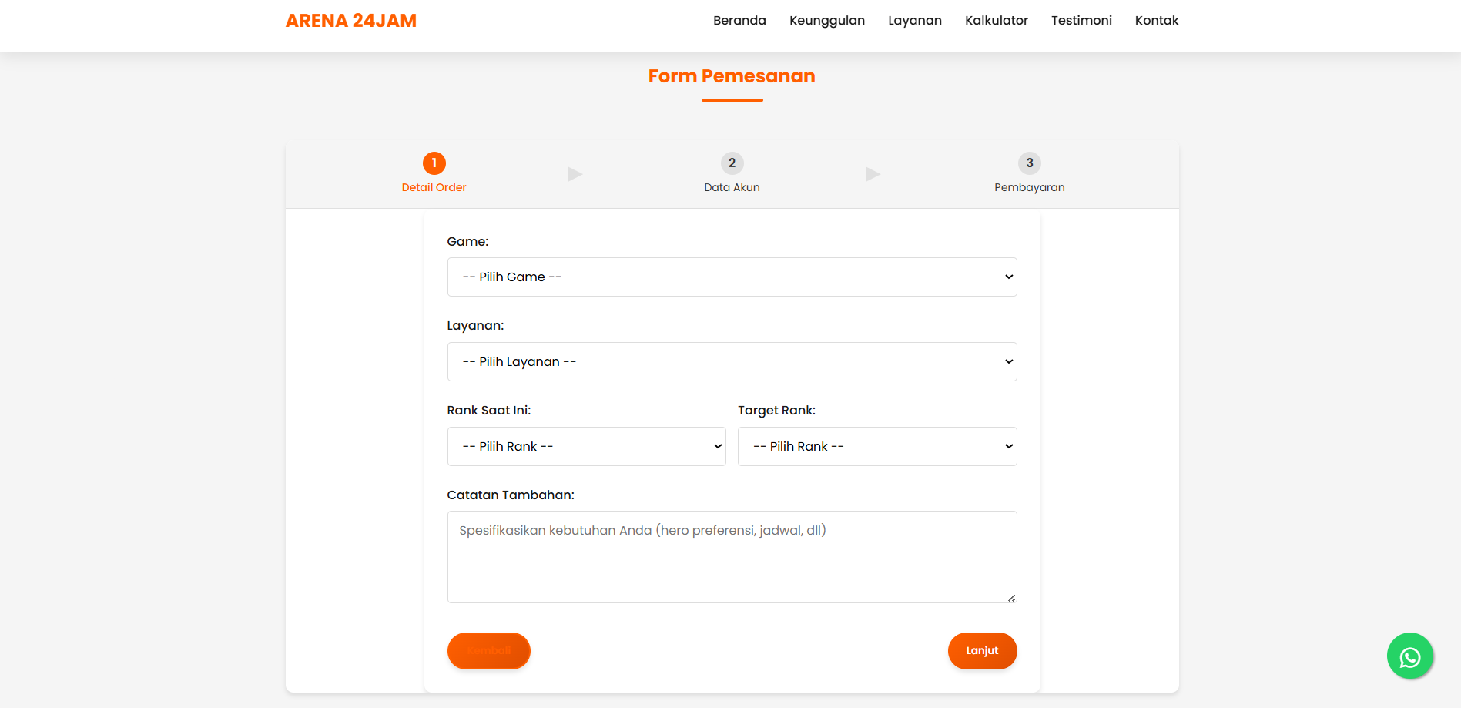
Task: Click the step 1 Detail Order circle
Action: coord(434,163)
